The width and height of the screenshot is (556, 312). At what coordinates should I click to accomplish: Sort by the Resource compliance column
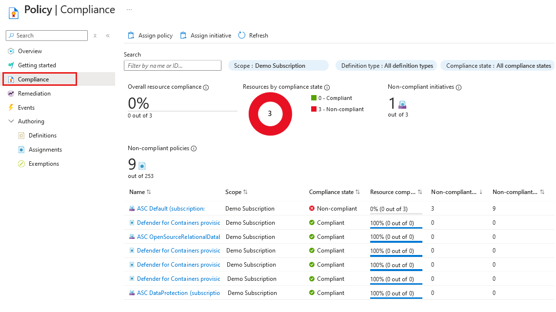click(x=396, y=192)
